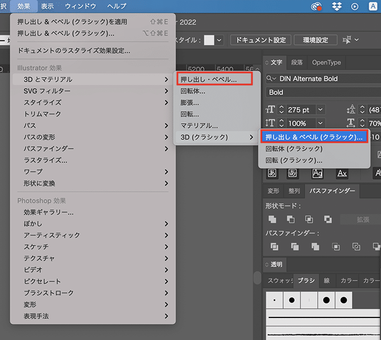Image resolution: width=381 pixels, height=340 pixels.
Task: Click the スタイル color swatch
Action: click(209, 40)
